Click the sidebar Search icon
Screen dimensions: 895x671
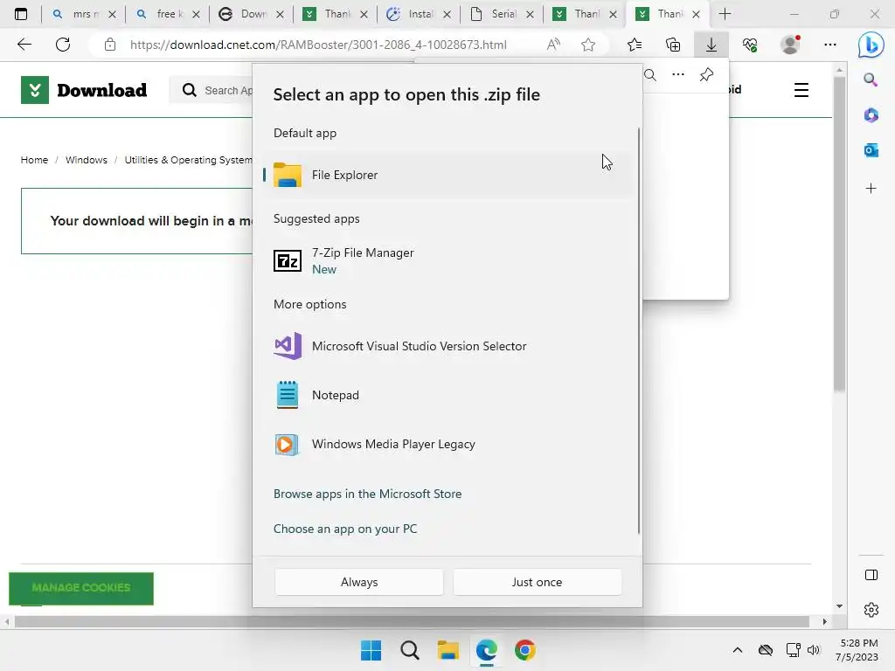[871, 80]
